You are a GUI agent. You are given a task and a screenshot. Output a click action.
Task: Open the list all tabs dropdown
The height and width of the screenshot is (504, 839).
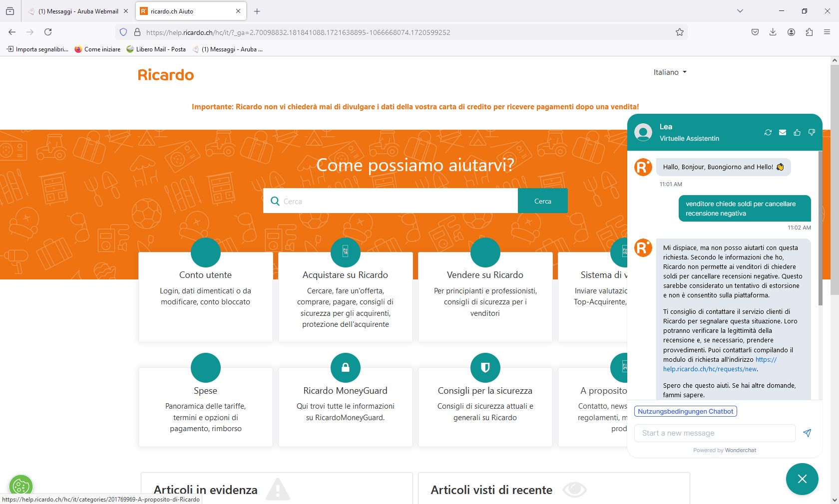pos(740,11)
